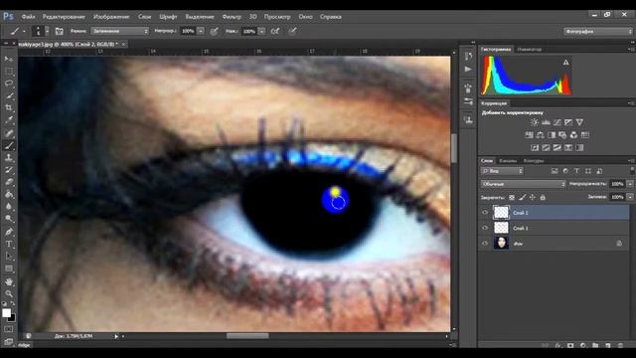The width and height of the screenshot is (636, 358).
Task: Select the Blur tool
Action: 9,206
